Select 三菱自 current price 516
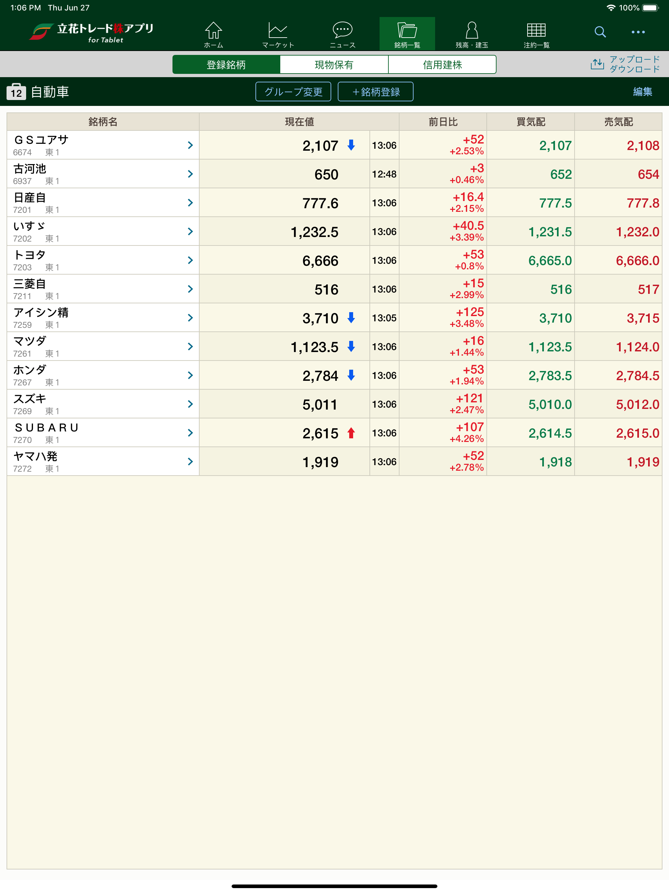The height and width of the screenshot is (893, 669). 326,290
